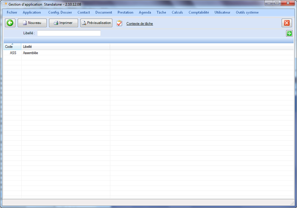Focus the Libellé search field
Screen dimensions: 297x208
click(69, 34)
